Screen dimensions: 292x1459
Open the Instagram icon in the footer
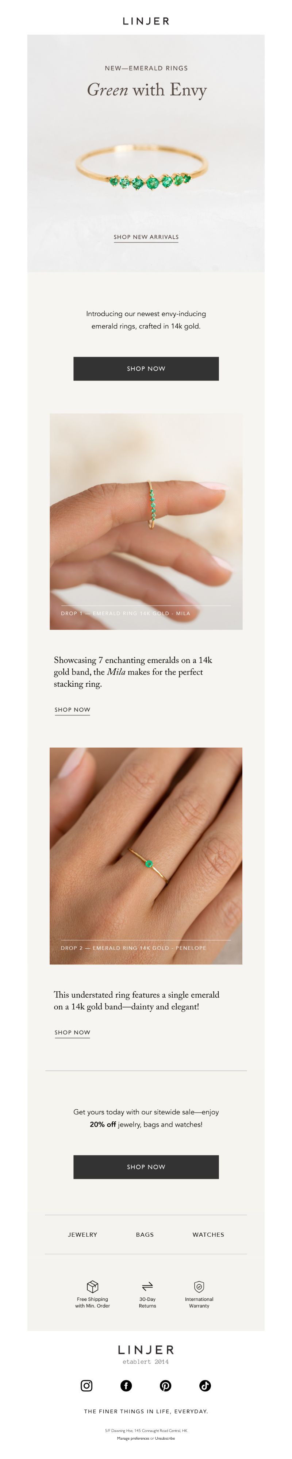coord(87,1385)
